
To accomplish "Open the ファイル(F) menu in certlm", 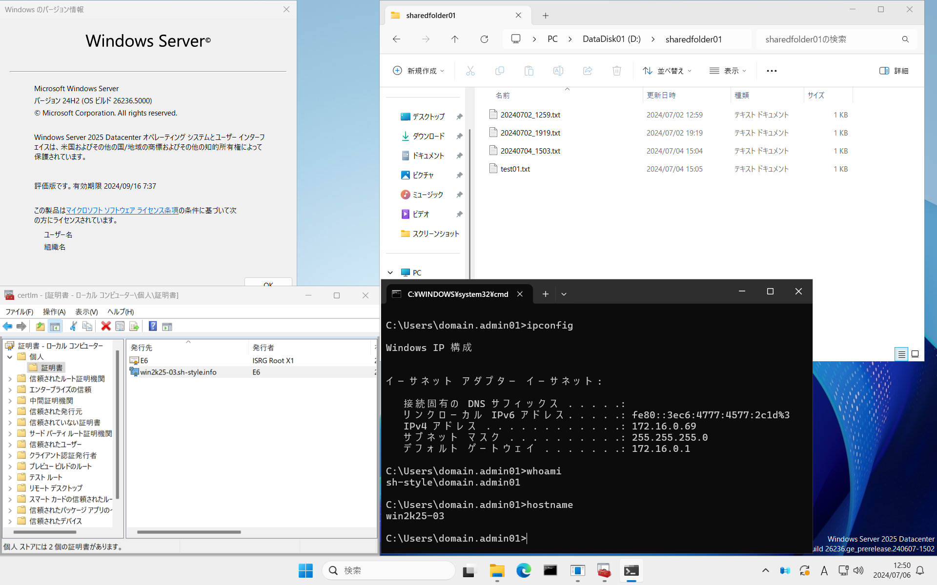I will coord(19,312).
